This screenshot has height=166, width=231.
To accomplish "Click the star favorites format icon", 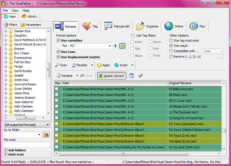I will pos(122,46).
